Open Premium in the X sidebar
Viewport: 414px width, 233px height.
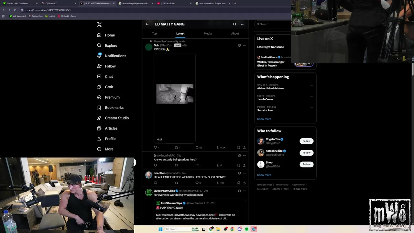coord(108,97)
